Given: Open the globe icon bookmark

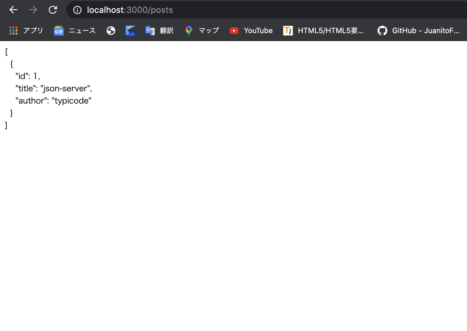Looking at the screenshot, I should (111, 31).
